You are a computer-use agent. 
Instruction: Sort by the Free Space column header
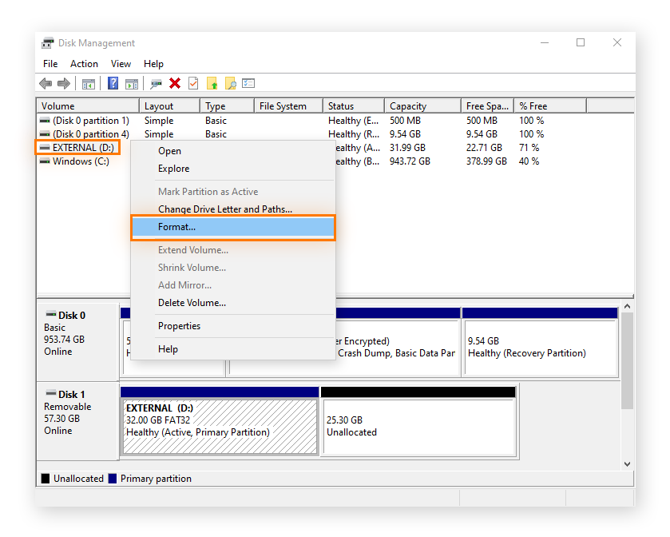pyautogui.click(x=488, y=106)
